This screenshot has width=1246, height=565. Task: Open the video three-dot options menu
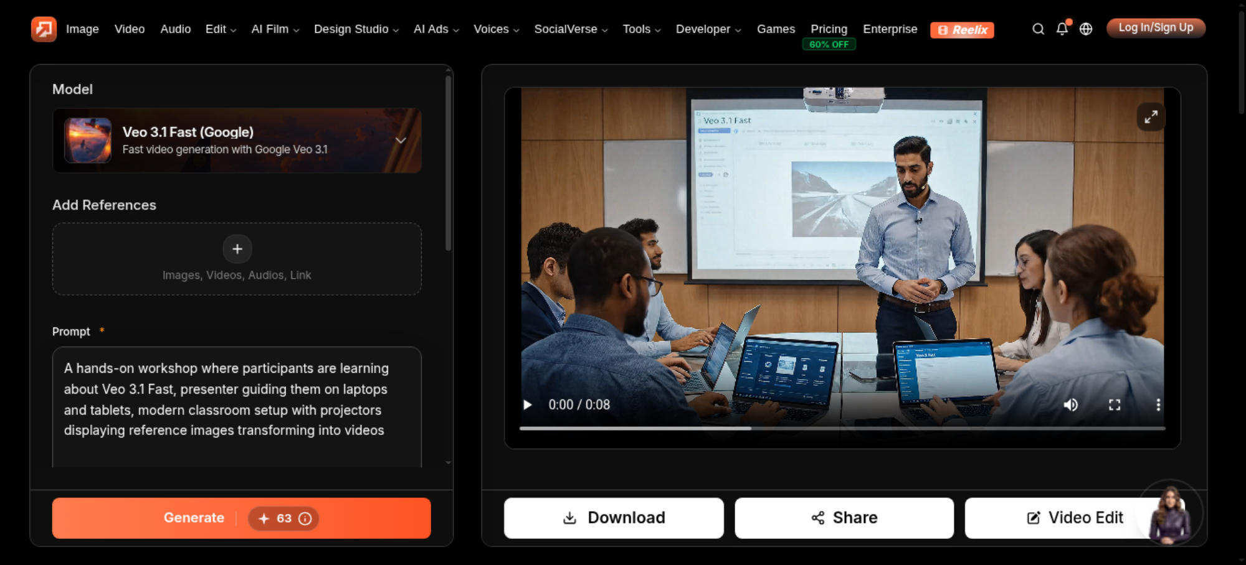[1158, 405]
